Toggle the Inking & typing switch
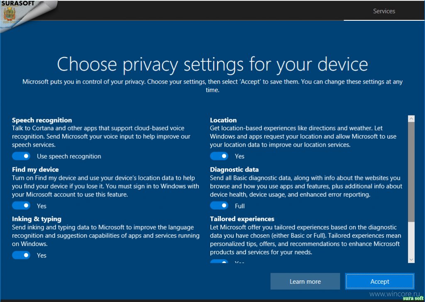Viewport: 425px width, 302px height. pyautogui.click(x=21, y=255)
